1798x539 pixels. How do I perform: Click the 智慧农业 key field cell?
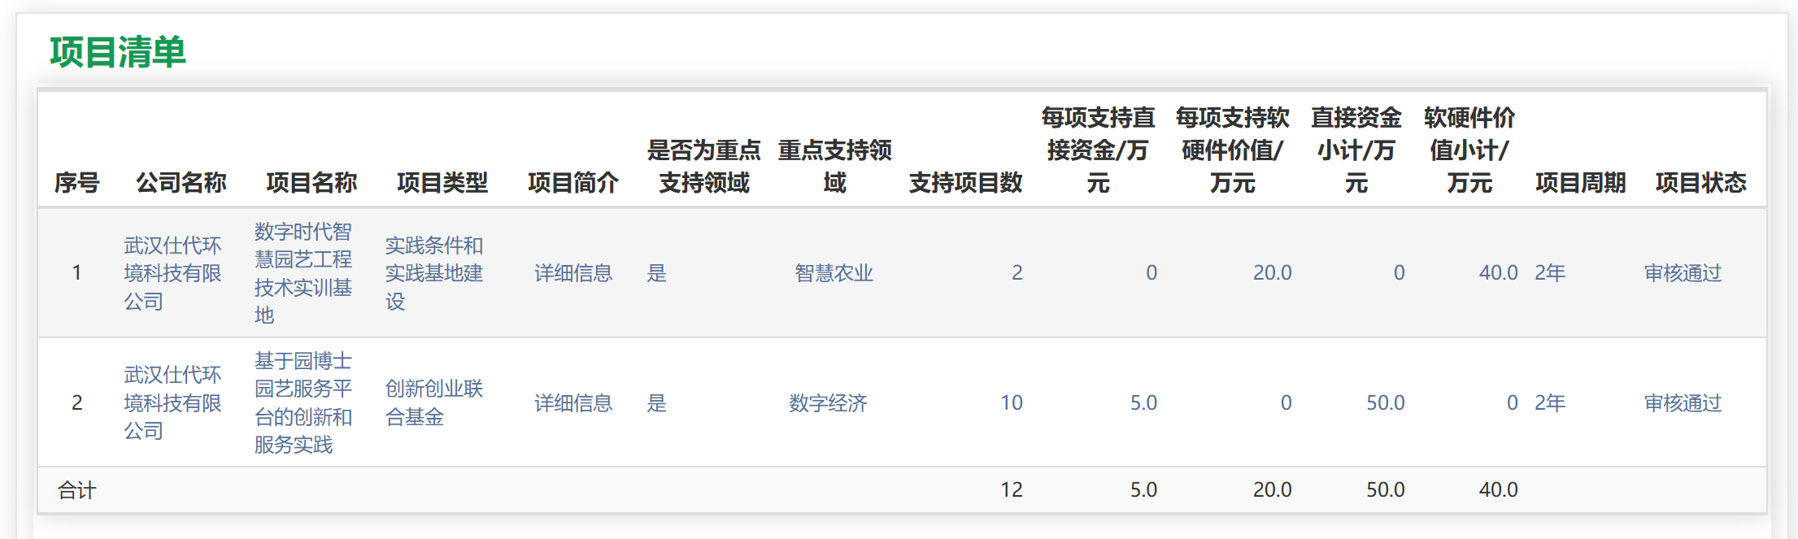pos(834,273)
